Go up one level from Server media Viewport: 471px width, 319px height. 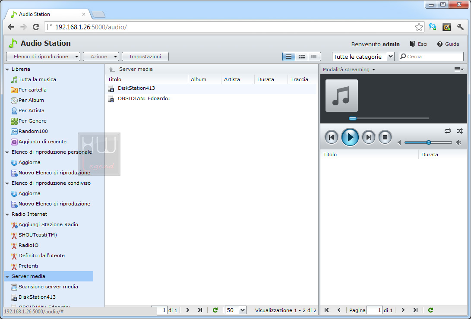pos(112,69)
